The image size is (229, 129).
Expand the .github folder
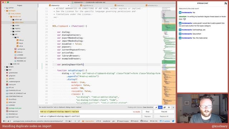pos(5,8)
